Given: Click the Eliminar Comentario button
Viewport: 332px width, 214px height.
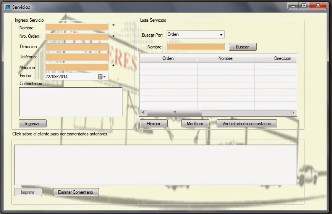Looking at the screenshot, I should pos(76,192).
